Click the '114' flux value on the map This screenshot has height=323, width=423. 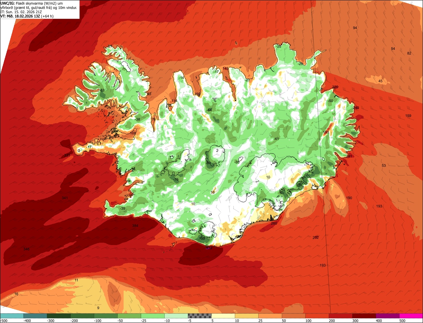[174, 101]
